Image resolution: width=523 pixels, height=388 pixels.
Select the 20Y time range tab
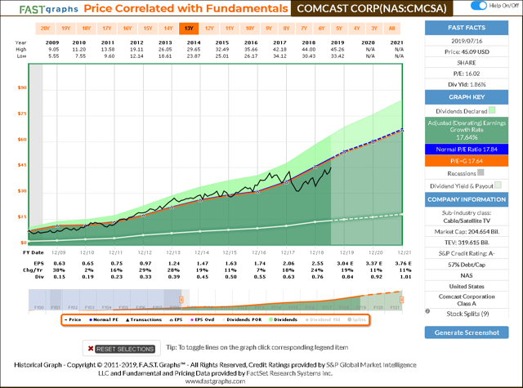45,29
